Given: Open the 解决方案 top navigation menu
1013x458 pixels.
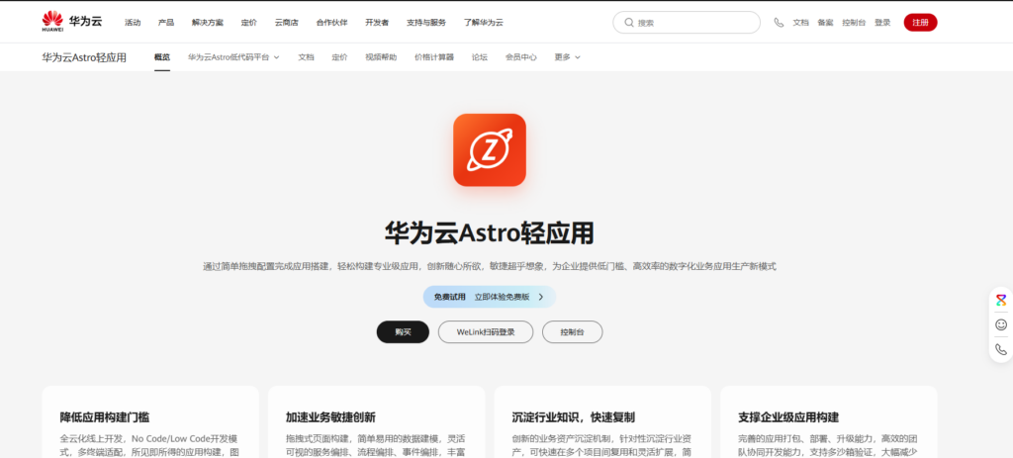Looking at the screenshot, I should pos(208,22).
